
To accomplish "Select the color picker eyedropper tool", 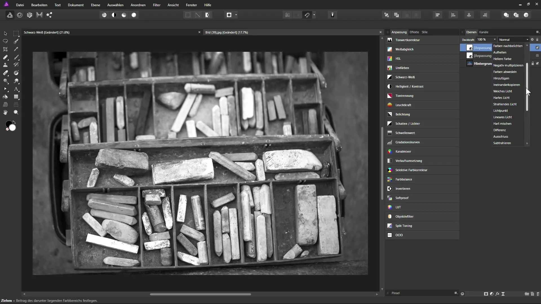I will pos(16,49).
